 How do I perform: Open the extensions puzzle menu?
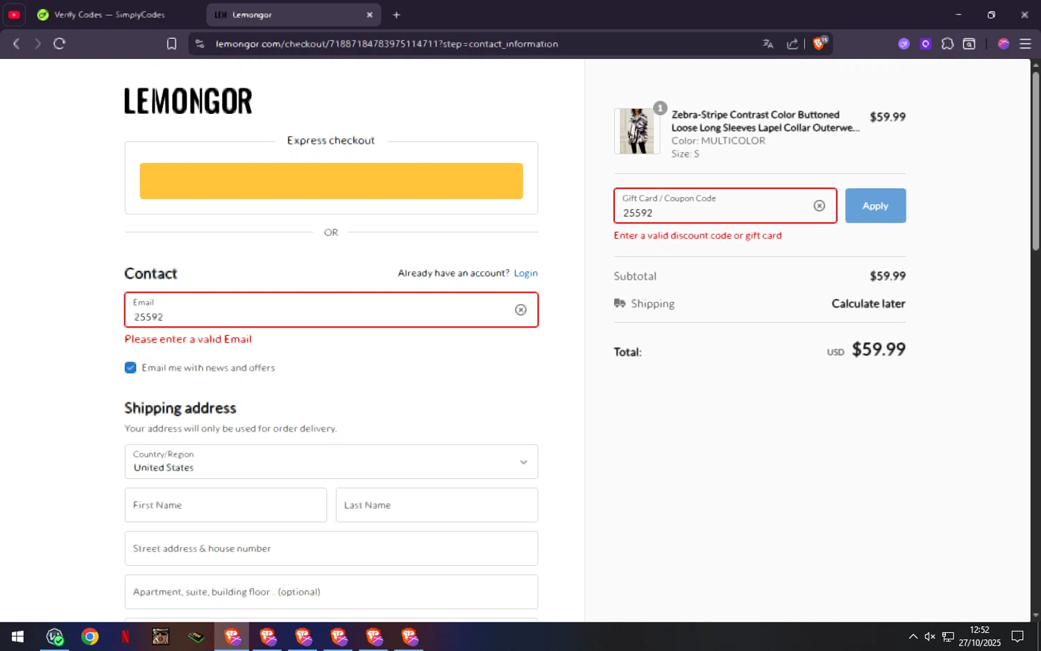point(947,44)
